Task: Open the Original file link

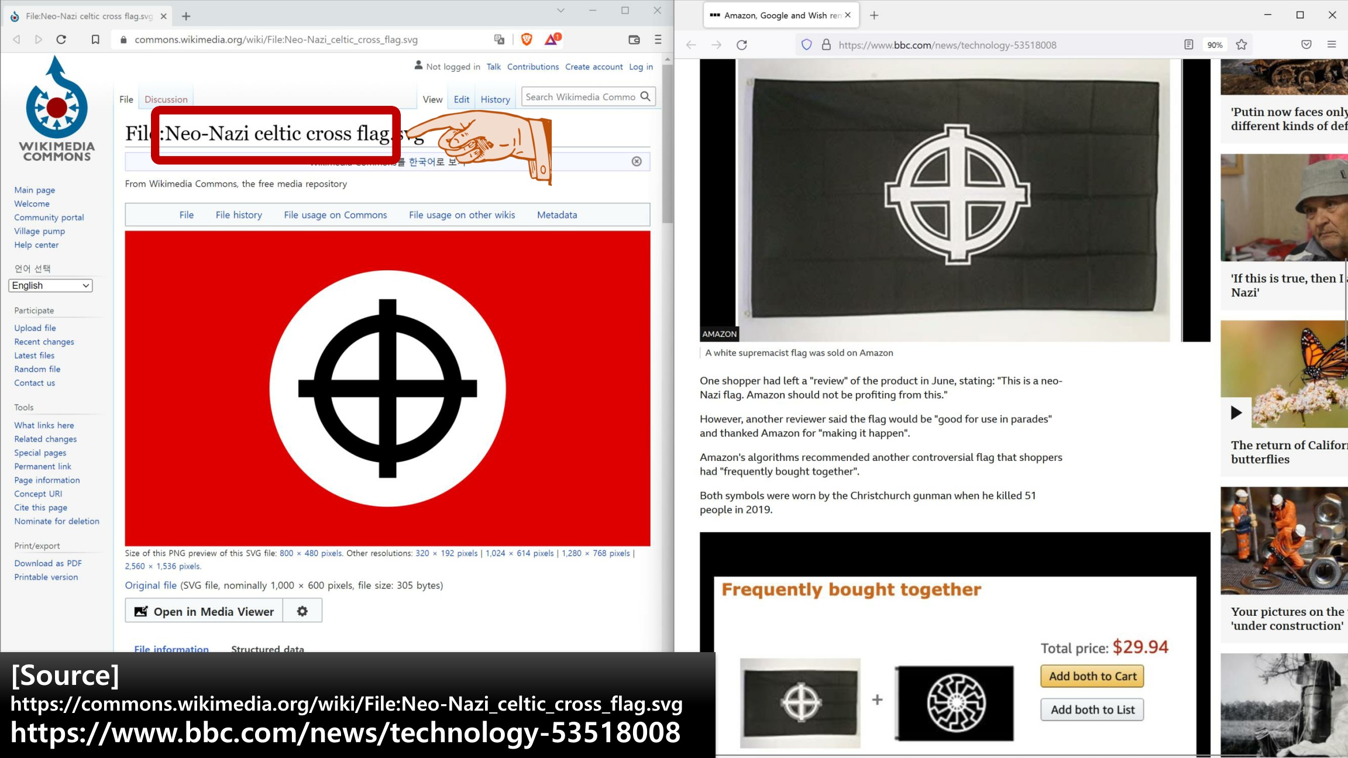Action: coord(150,585)
